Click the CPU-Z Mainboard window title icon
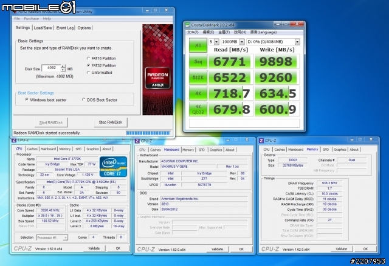This screenshot has height=266, width=389. [x=137, y=141]
